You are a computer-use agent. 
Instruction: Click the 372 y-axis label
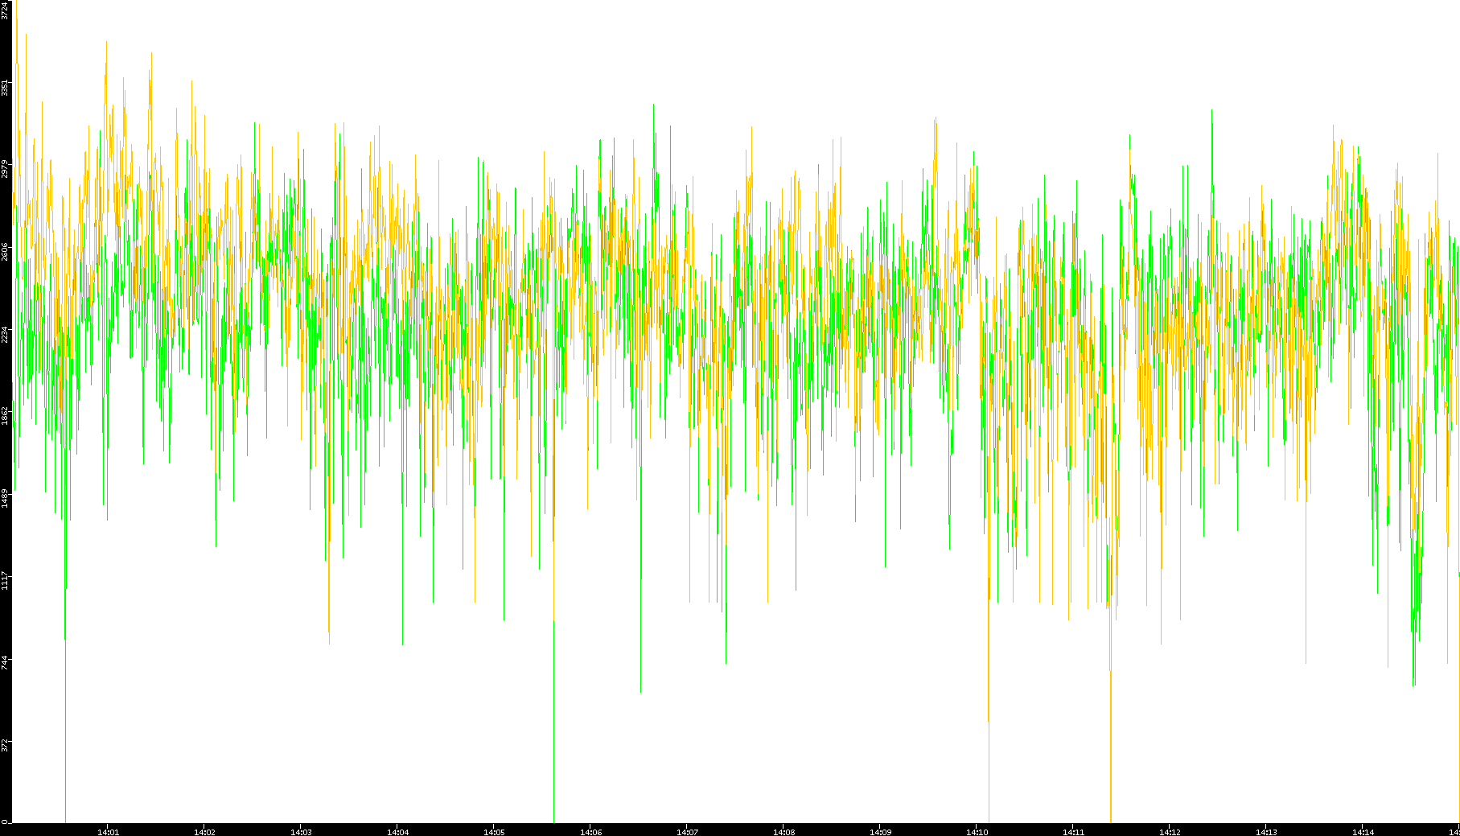point(6,744)
